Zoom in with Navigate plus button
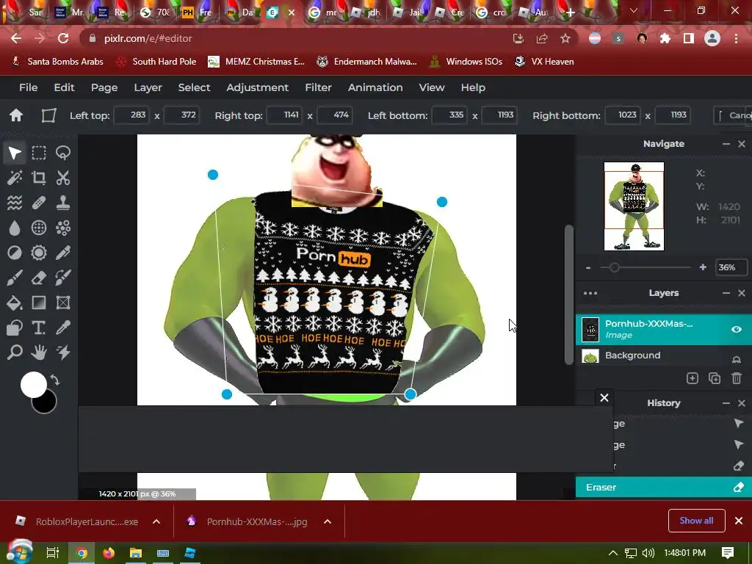Image resolution: width=752 pixels, height=564 pixels. 703,267
